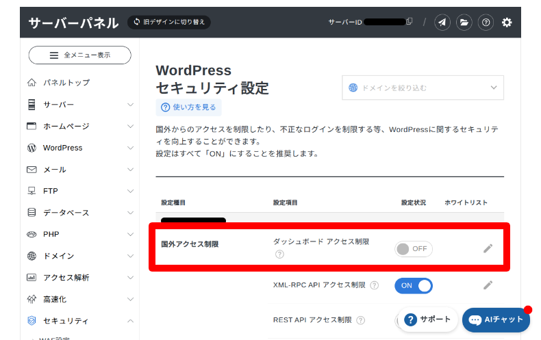This screenshot has height=340, width=541.
Task: Toggle ダッシュボード アクセス制限 OFF switch
Action: (x=414, y=248)
